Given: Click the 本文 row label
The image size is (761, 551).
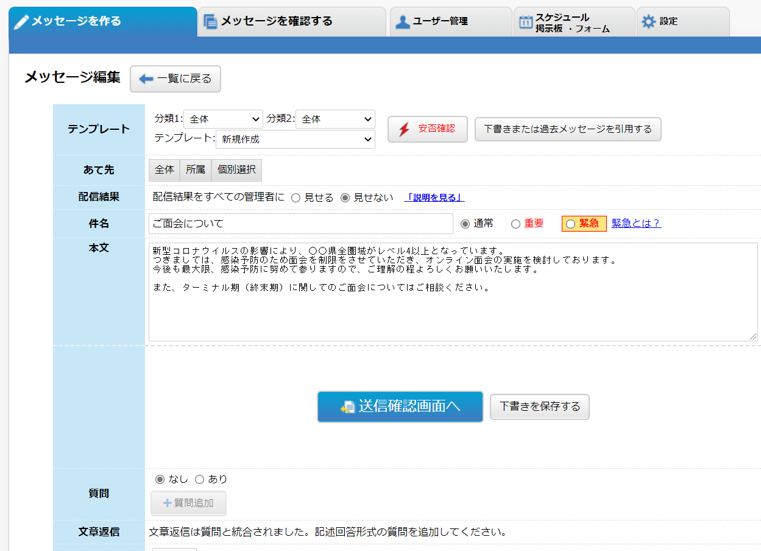Looking at the screenshot, I should 99,248.
